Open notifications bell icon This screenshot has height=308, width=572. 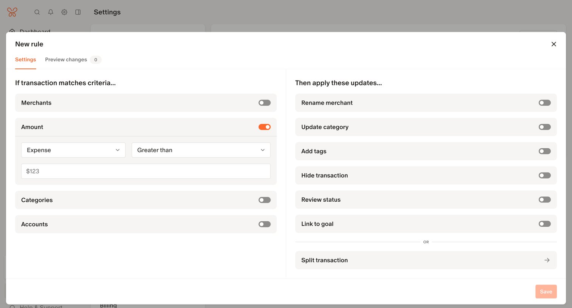click(51, 12)
